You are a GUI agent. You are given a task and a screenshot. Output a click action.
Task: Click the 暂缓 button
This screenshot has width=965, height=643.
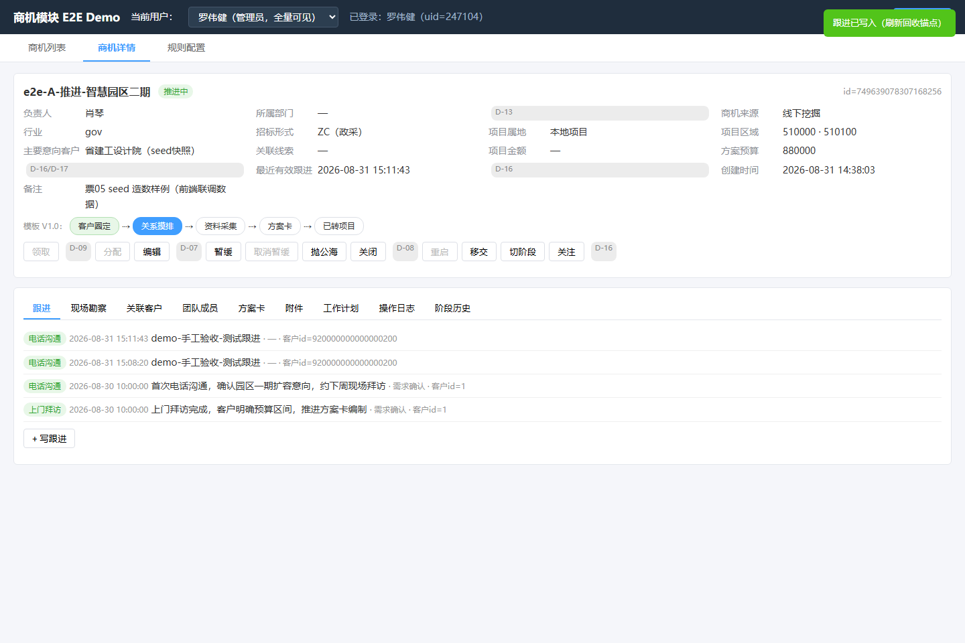(223, 252)
